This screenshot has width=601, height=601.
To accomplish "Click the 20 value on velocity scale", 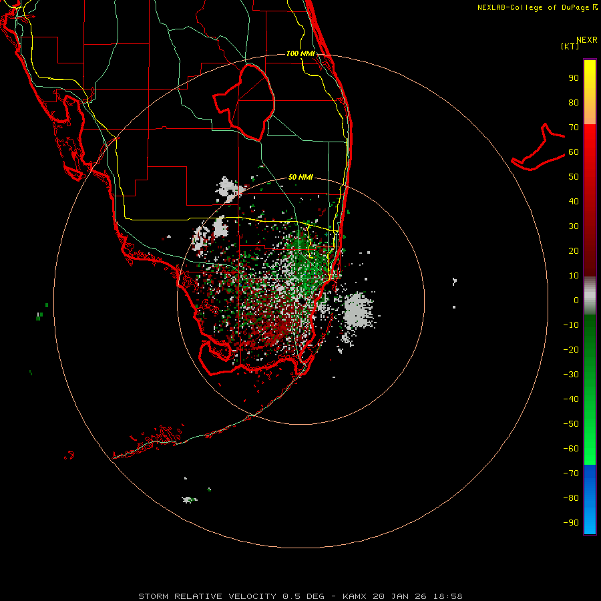I will pos(574,251).
